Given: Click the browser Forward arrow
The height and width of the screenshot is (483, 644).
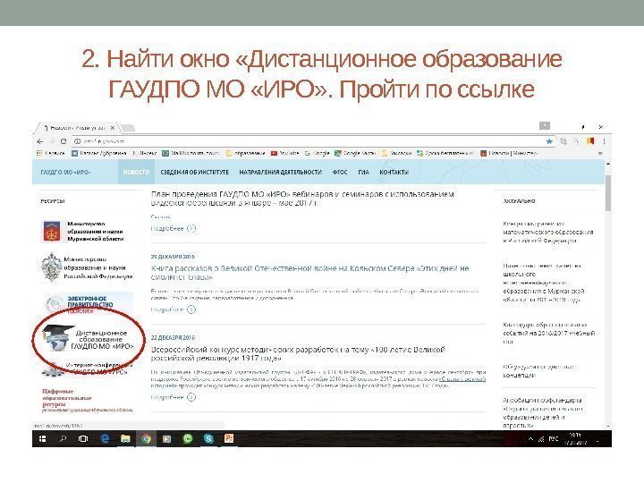Looking at the screenshot, I should click(x=52, y=141).
